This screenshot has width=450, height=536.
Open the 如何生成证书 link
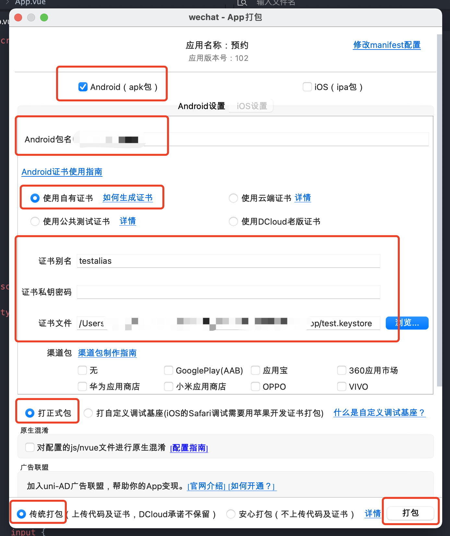(127, 198)
